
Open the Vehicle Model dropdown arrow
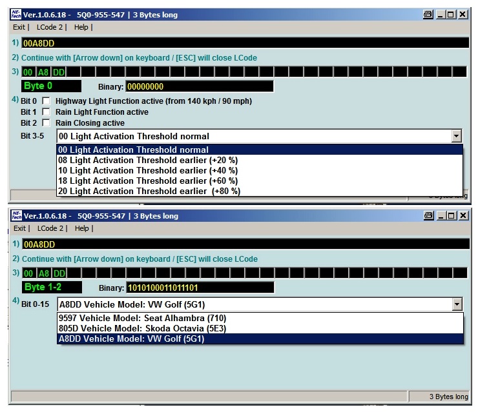[457, 305]
